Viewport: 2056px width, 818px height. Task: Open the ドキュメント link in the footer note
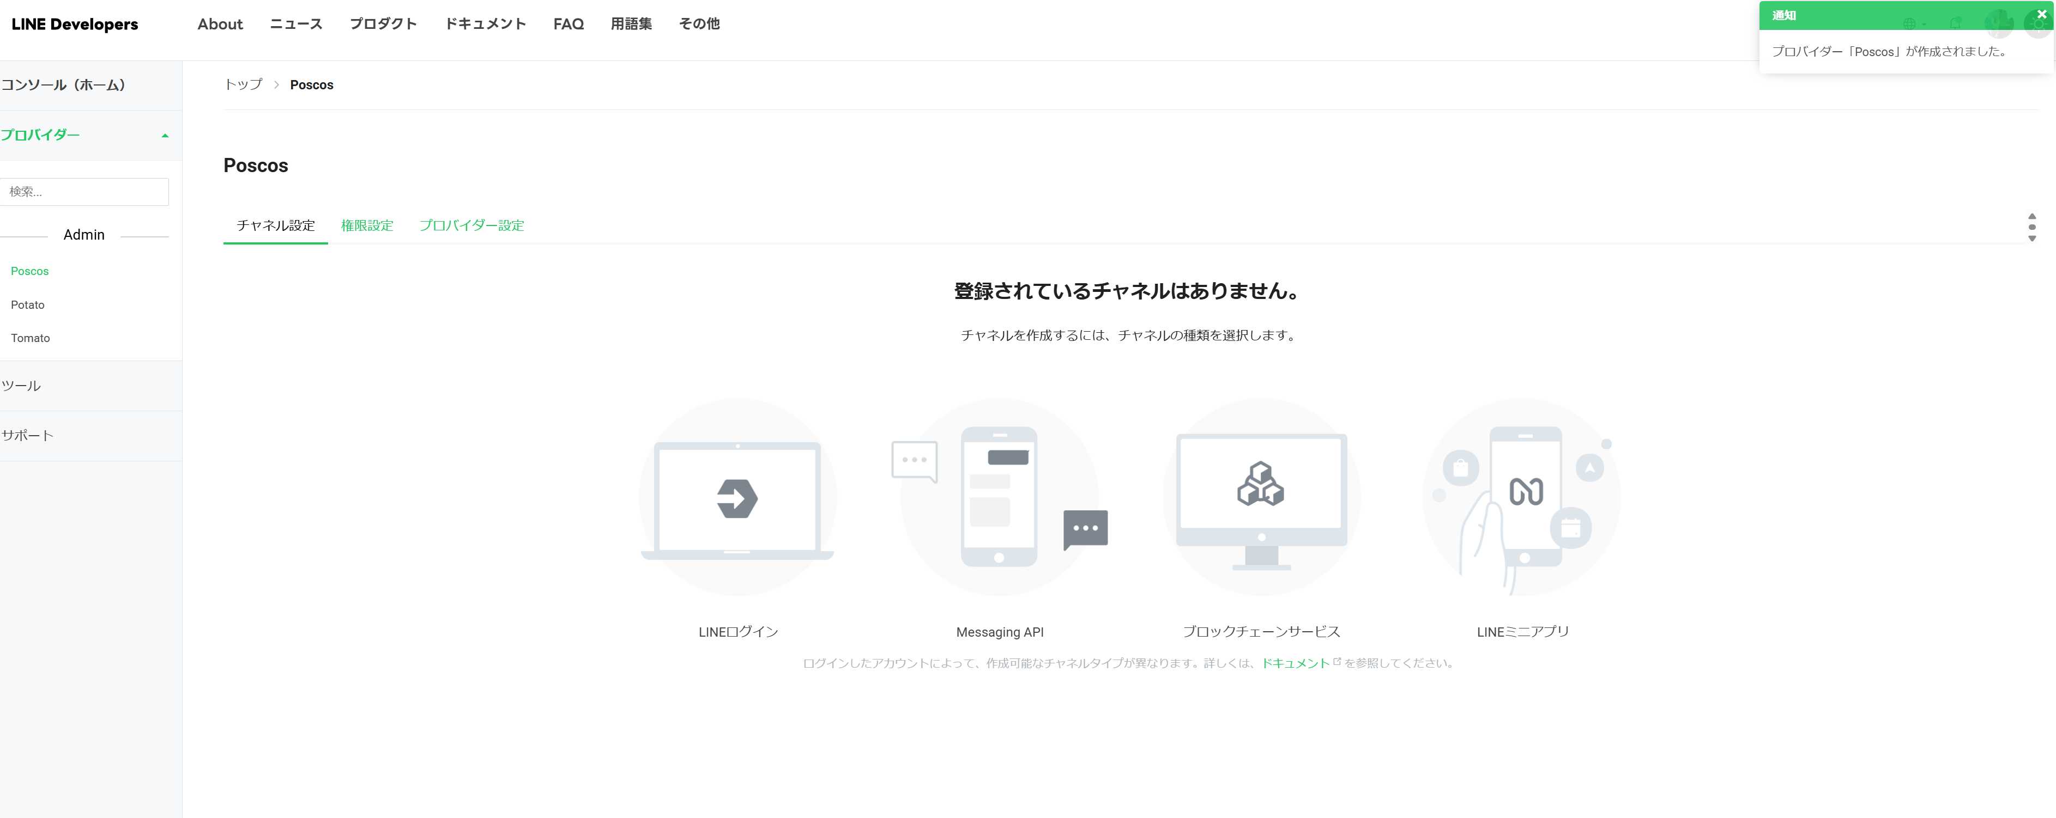tap(1296, 663)
